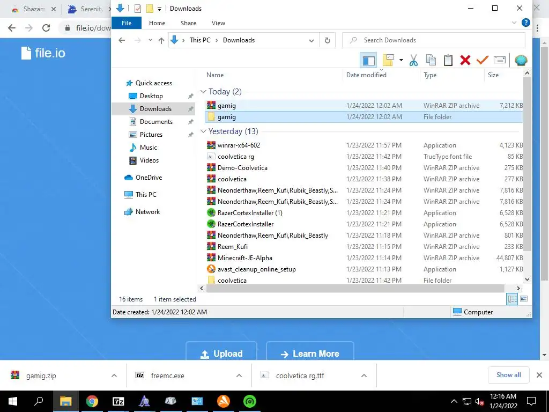Image resolution: width=549 pixels, height=412 pixels.
Task: Click the red X Delete icon
Action: pyautogui.click(x=465, y=60)
